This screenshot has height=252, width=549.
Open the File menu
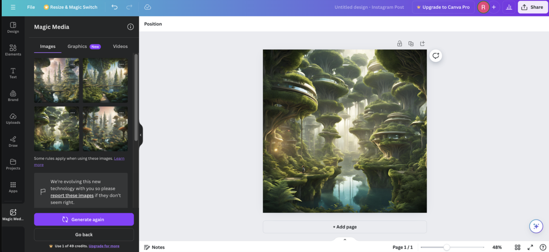coord(31,7)
